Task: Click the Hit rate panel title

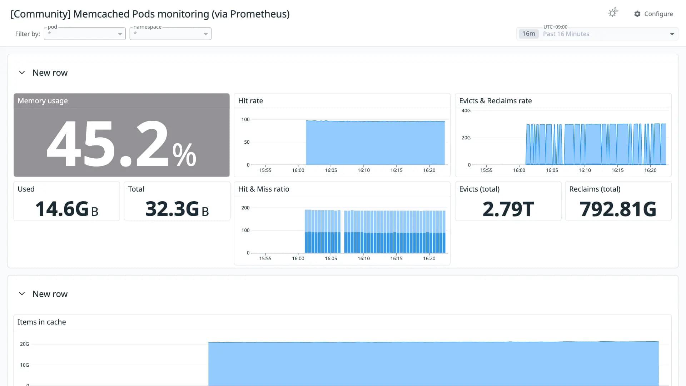Action: (x=250, y=101)
